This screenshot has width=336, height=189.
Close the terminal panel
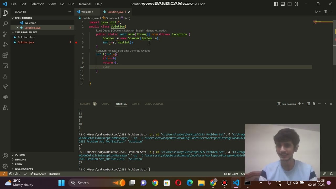coord(331,104)
